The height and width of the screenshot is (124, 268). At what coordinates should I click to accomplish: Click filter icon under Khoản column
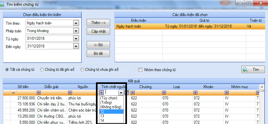195,93
